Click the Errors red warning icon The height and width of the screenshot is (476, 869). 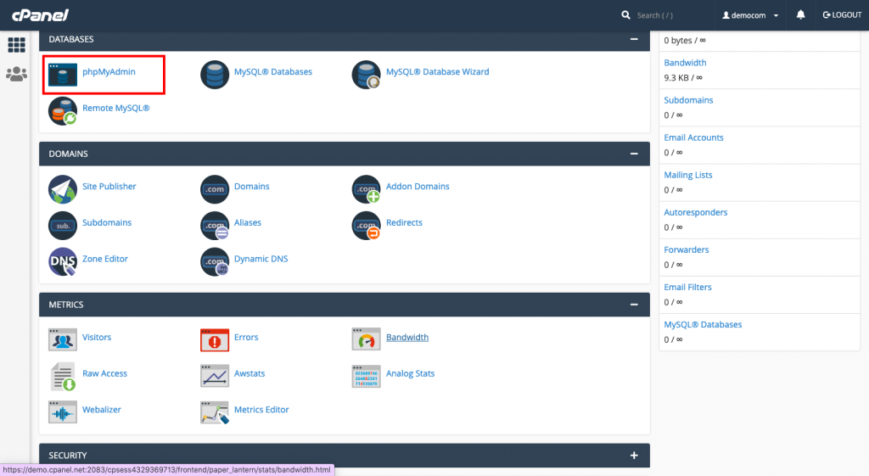[215, 339]
